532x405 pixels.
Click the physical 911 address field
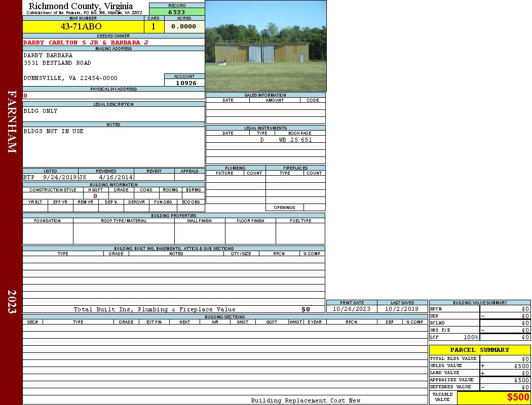coord(113,95)
